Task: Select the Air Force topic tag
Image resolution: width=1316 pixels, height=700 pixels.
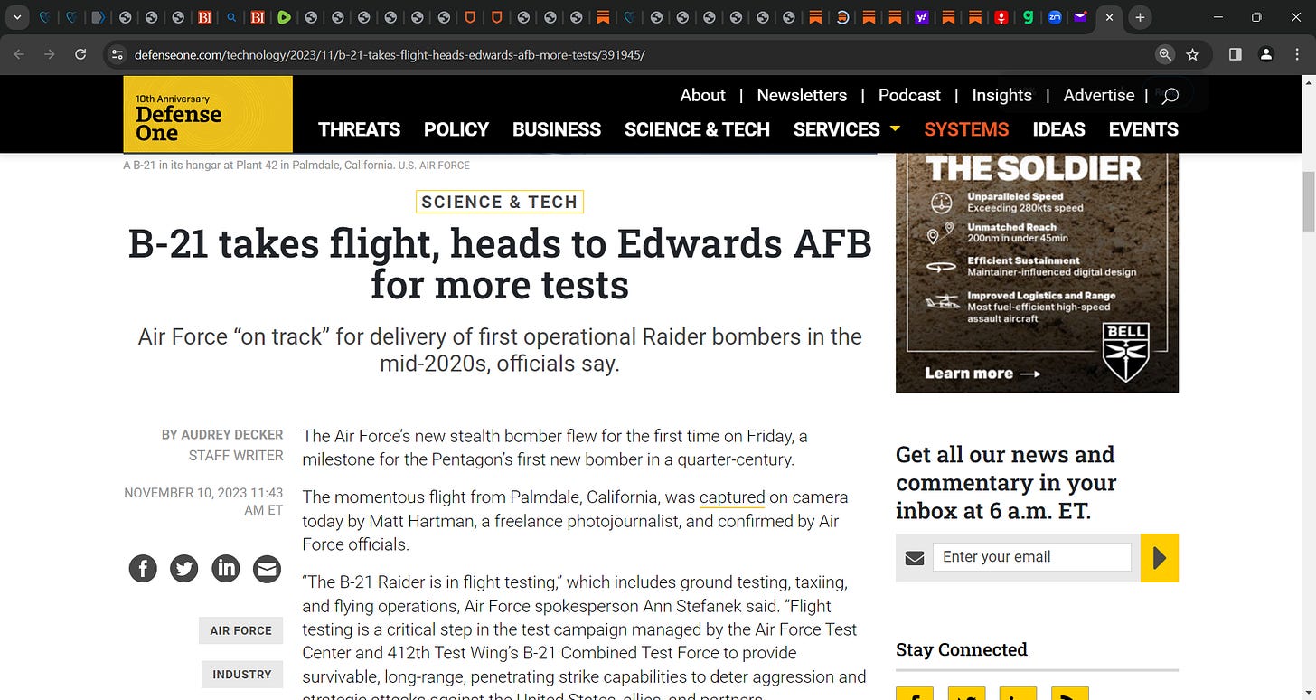Action: click(x=241, y=630)
